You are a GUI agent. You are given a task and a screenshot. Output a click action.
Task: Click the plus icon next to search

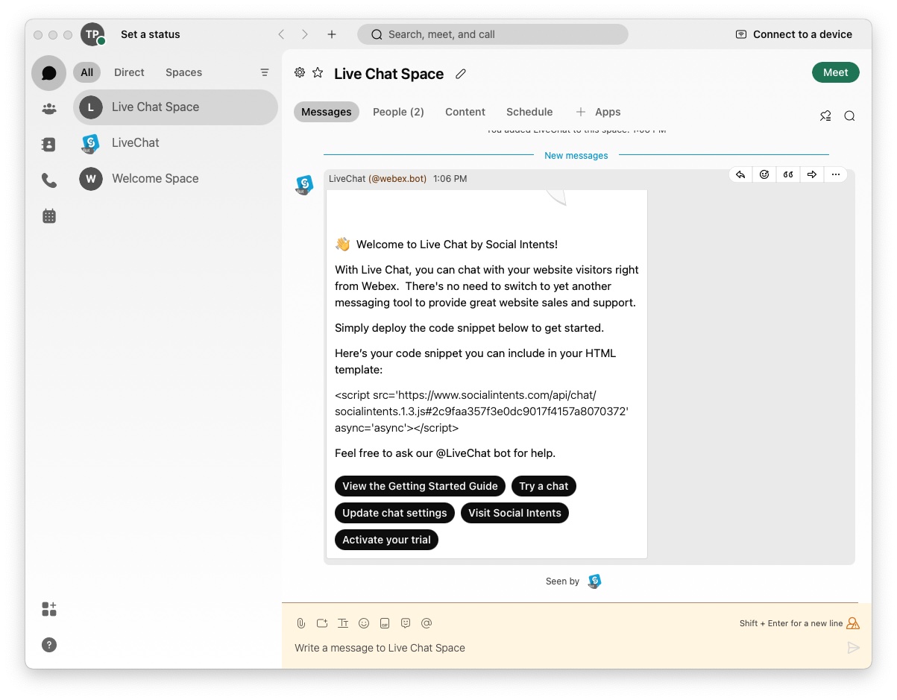point(332,34)
